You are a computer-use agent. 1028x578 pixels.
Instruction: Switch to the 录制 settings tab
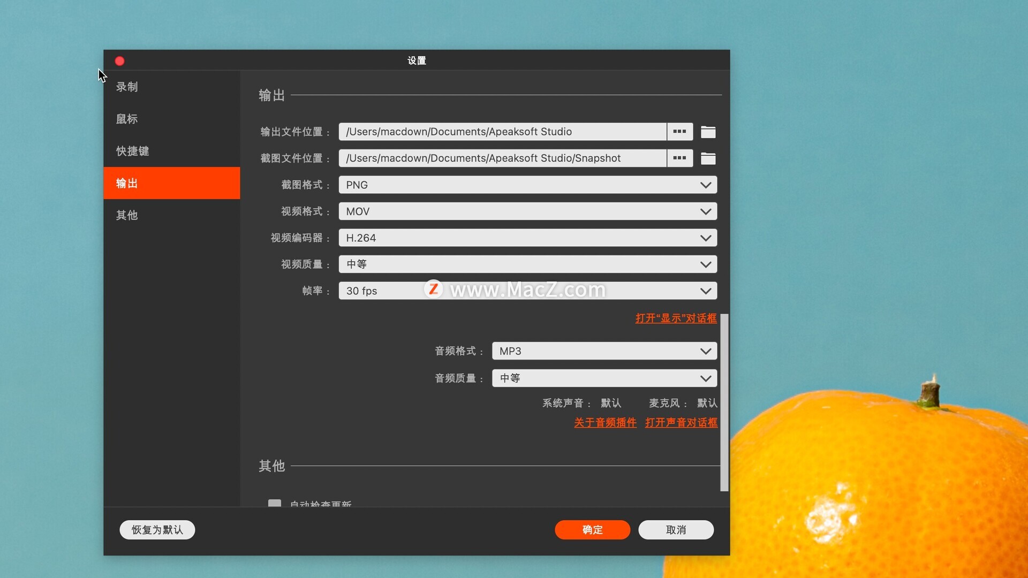pos(171,87)
